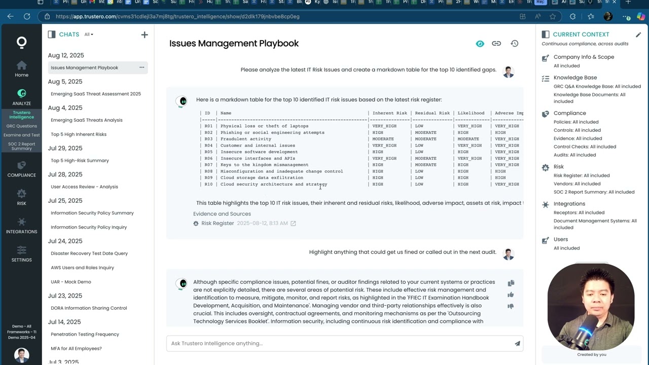Reload the page with the browser refresh button
Image resolution: width=649 pixels, height=365 pixels.
tap(27, 16)
